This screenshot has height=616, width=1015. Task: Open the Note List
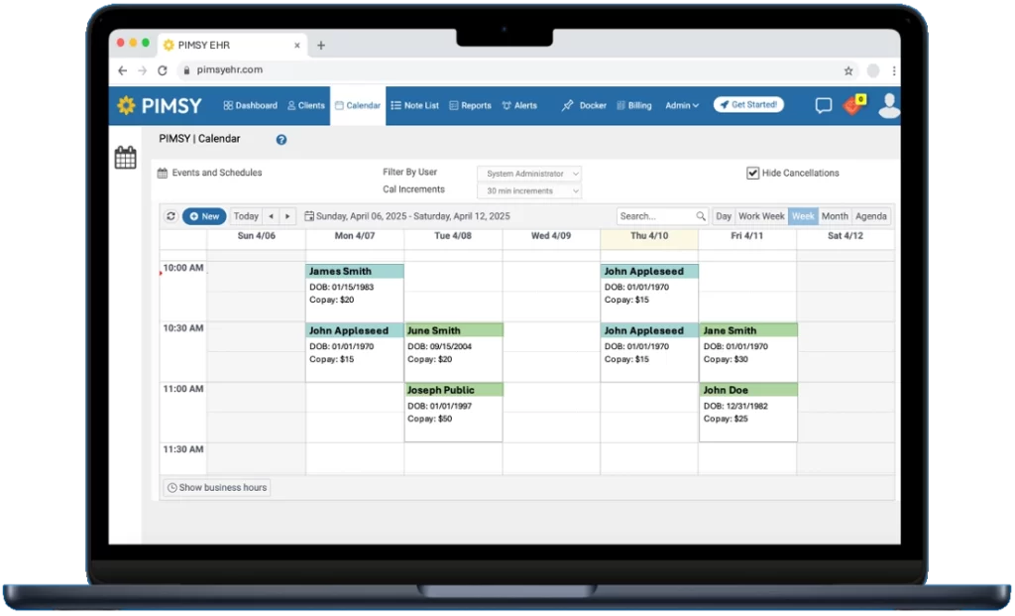point(414,105)
